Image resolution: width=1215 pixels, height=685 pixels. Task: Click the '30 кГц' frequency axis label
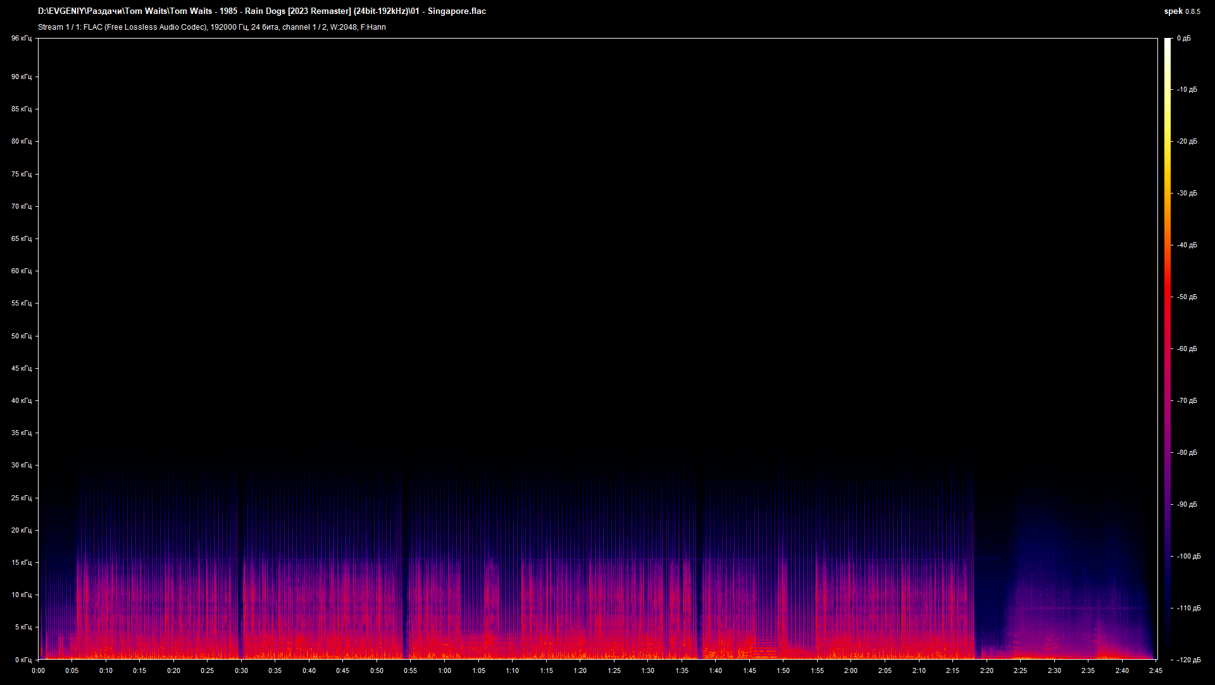point(21,466)
